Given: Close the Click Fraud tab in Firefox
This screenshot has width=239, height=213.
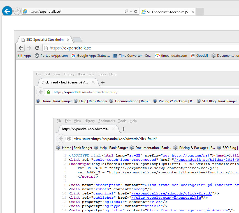Looking at the screenshot, I should [x=93, y=82].
